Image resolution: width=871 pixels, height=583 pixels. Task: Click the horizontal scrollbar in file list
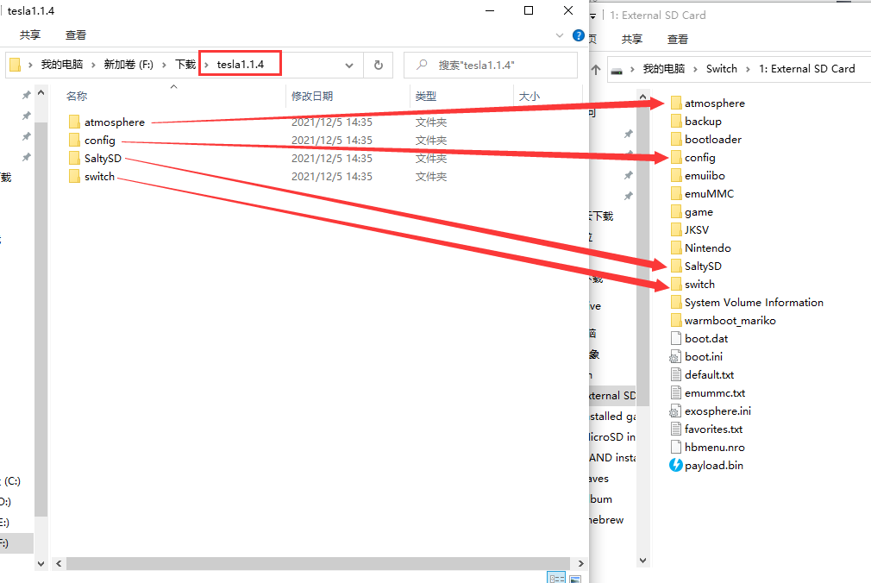click(302, 563)
